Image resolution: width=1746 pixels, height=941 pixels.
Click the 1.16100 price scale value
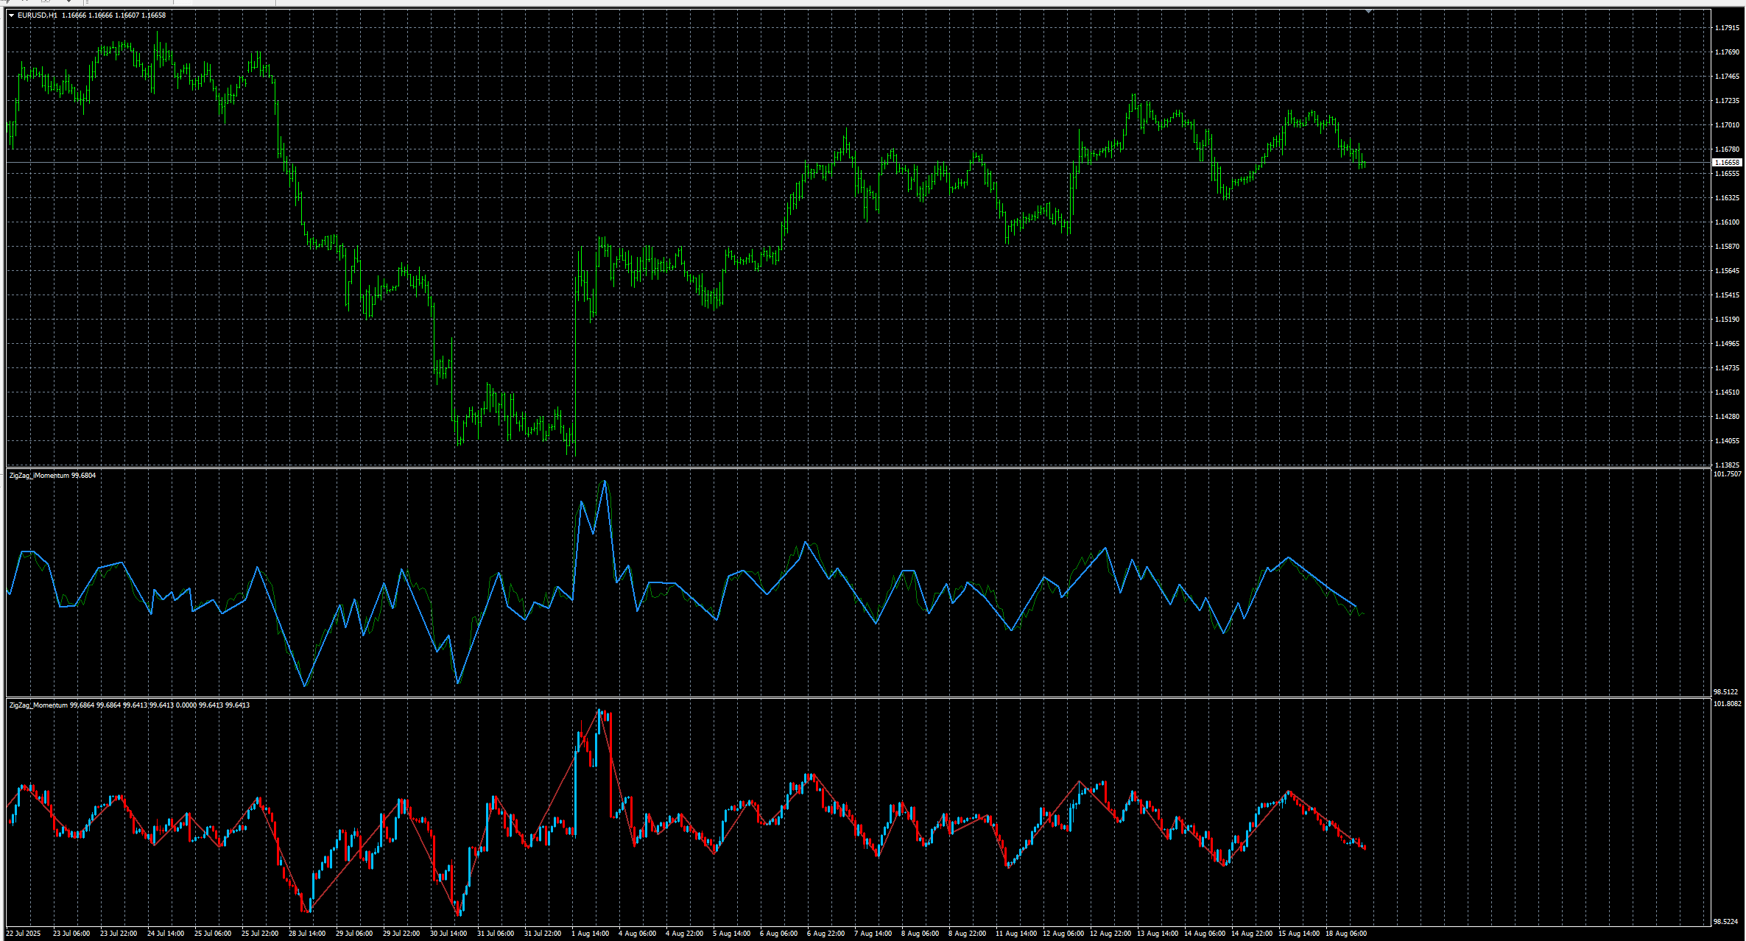[x=1727, y=222]
